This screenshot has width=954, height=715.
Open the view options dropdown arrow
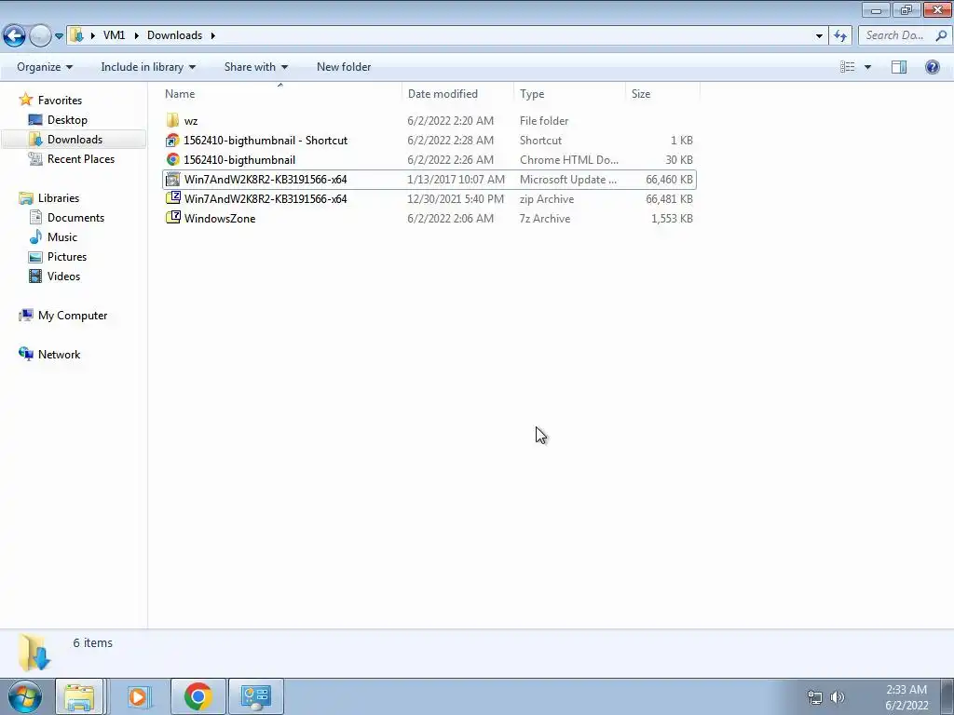867,67
